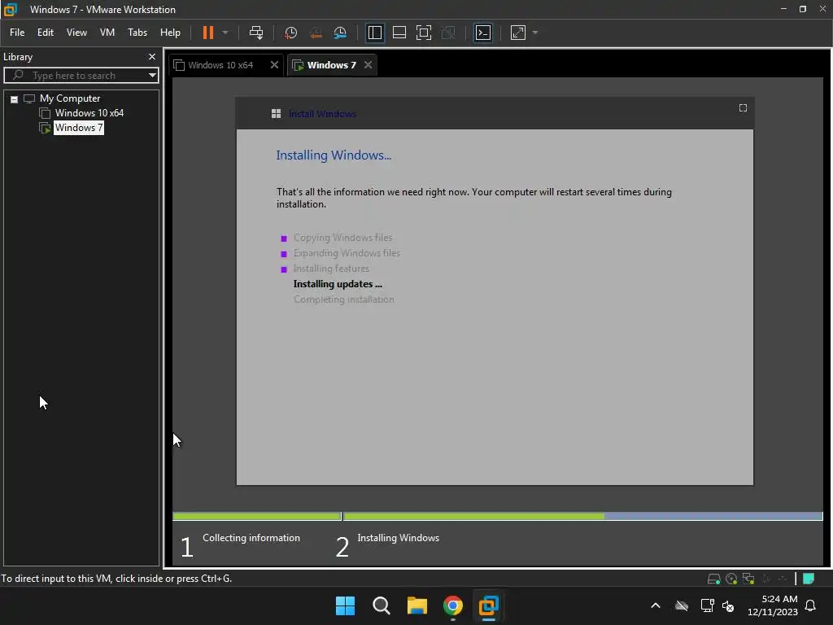Switch to the Windows 10 x64 tab
Image resolution: width=833 pixels, height=625 pixels.
(x=220, y=65)
